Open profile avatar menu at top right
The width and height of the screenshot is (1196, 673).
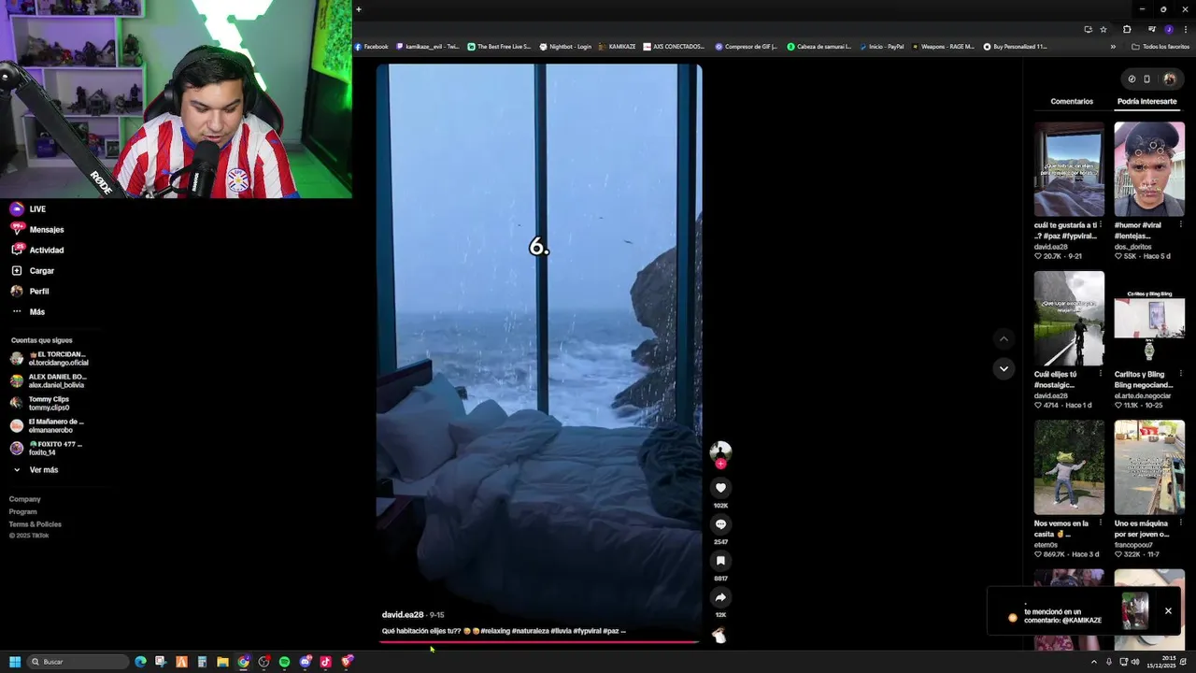(1170, 79)
